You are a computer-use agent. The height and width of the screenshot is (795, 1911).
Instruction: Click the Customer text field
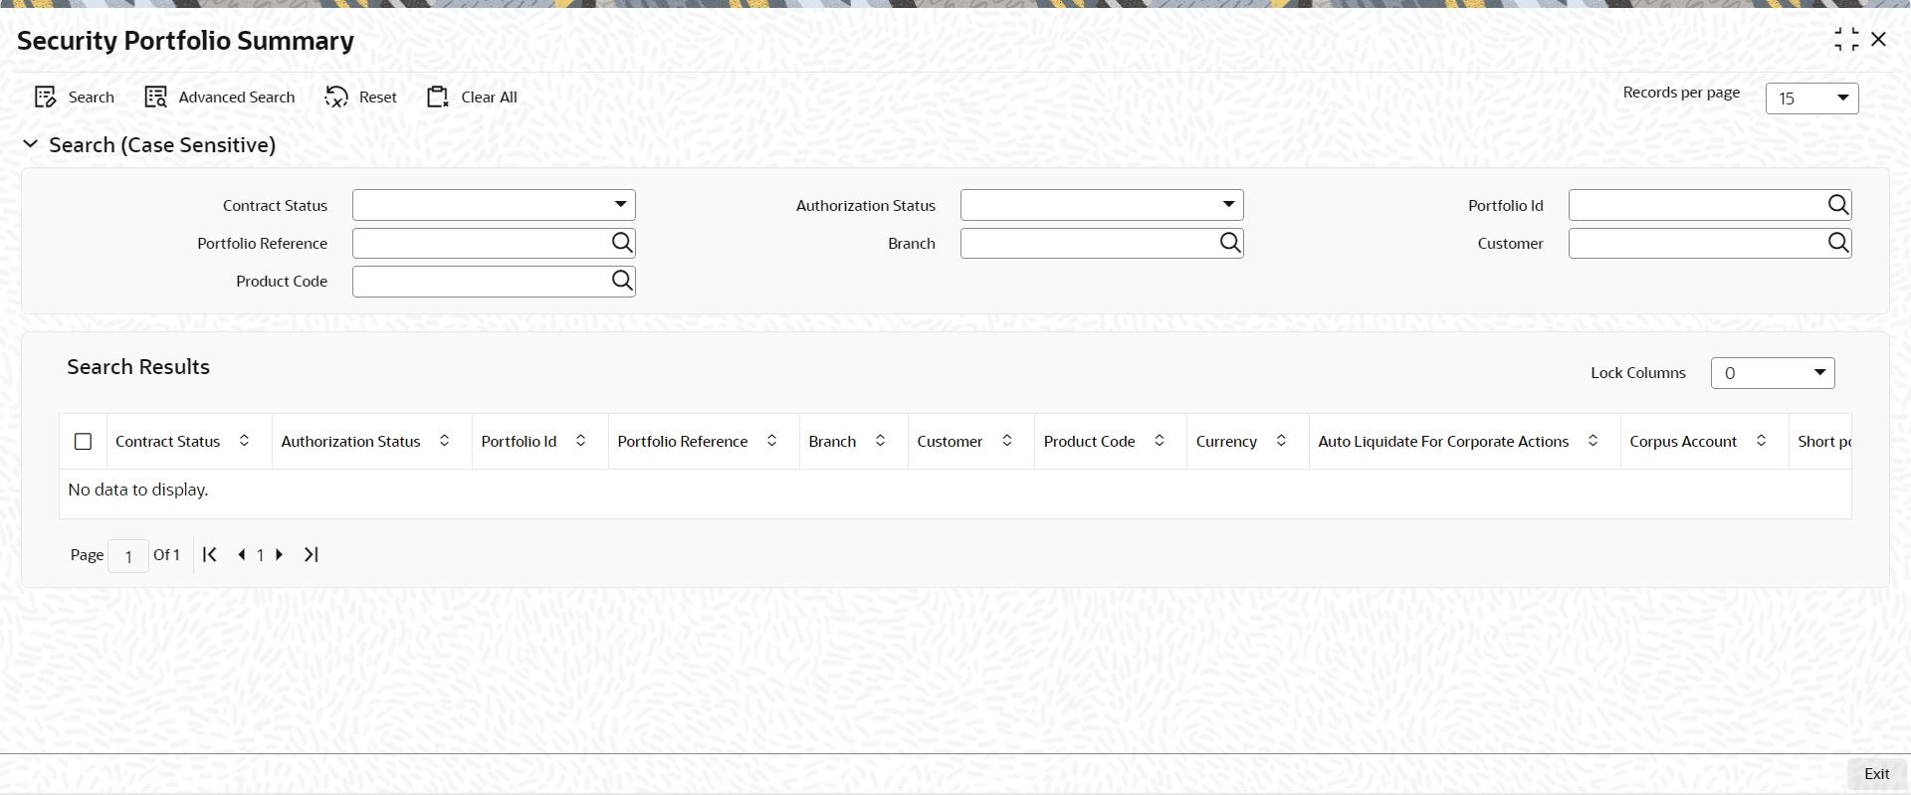1697,243
